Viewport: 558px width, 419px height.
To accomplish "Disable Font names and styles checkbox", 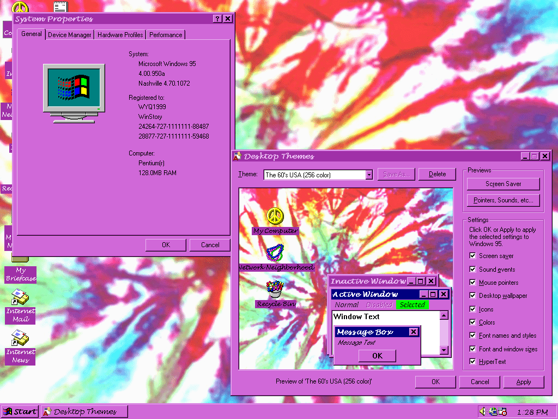I will click(x=472, y=336).
